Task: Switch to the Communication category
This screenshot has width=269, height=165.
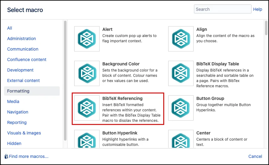Action: (23, 49)
